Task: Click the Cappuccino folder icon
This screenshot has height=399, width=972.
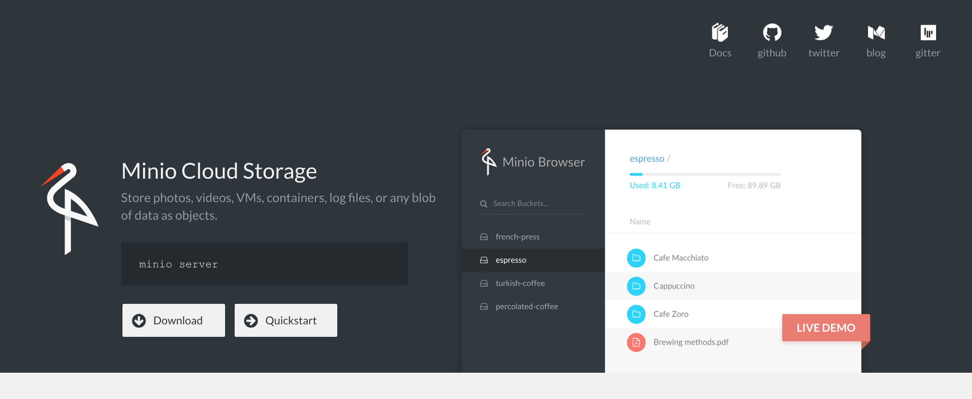Action: (636, 286)
